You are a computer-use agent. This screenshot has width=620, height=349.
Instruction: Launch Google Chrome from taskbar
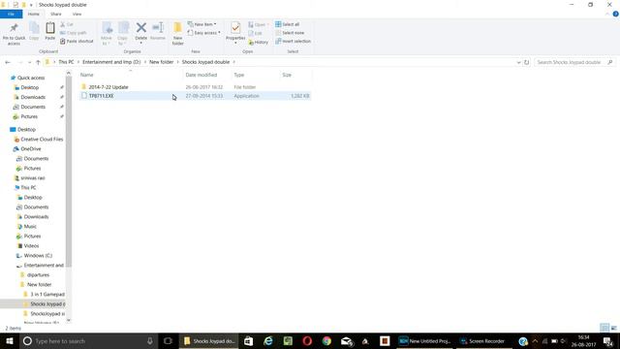point(326,341)
